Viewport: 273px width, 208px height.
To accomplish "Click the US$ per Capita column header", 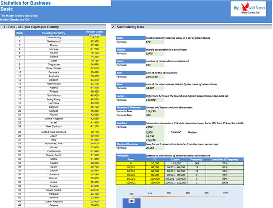I will (x=95, y=33).
